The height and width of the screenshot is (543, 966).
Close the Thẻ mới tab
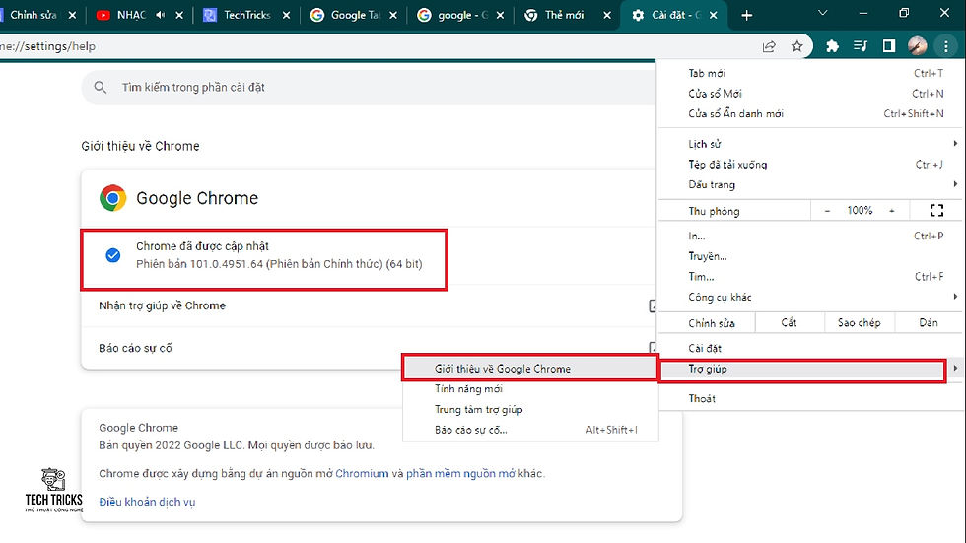point(607,16)
